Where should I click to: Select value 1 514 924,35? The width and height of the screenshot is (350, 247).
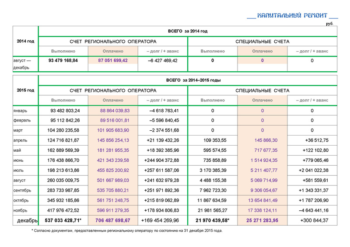click(264, 160)
